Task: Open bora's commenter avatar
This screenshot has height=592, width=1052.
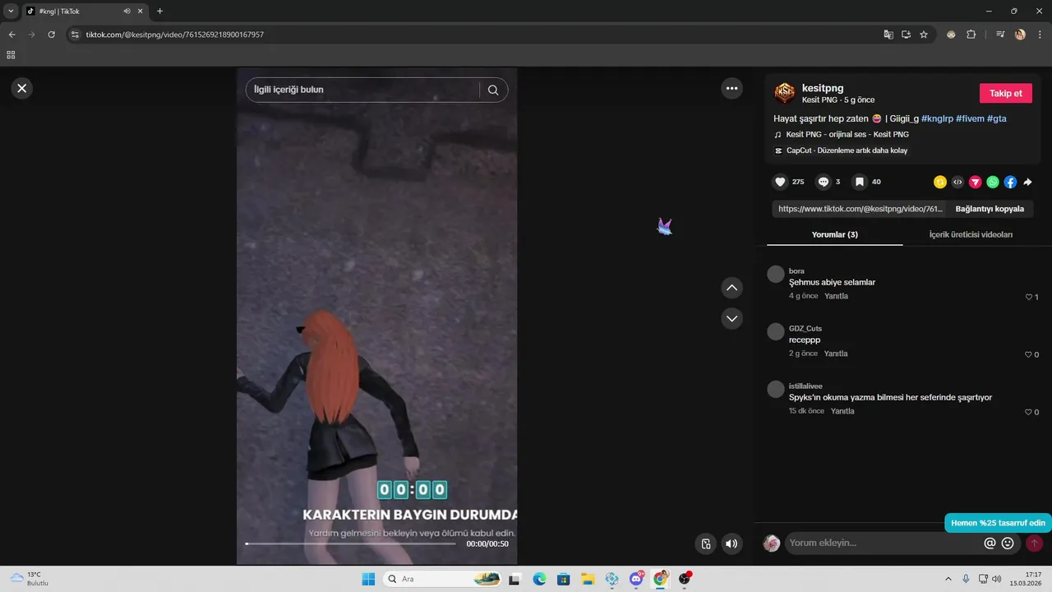Action: pos(775,274)
